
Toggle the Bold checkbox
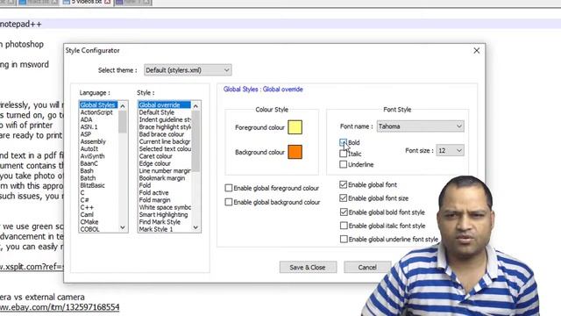click(x=343, y=142)
